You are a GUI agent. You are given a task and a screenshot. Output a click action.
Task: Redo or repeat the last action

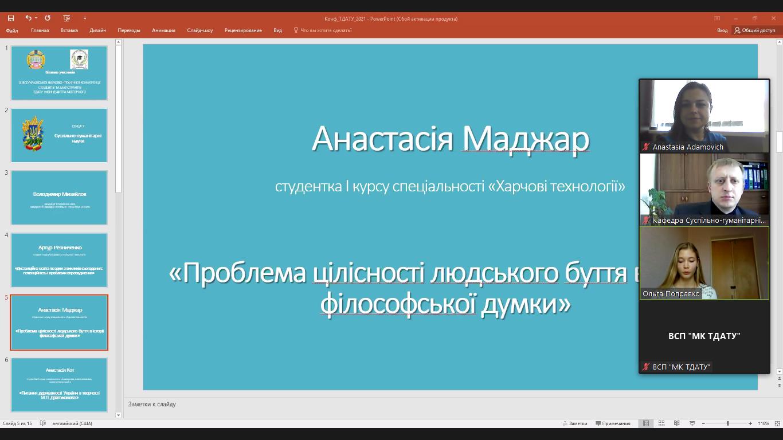coord(48,18)
